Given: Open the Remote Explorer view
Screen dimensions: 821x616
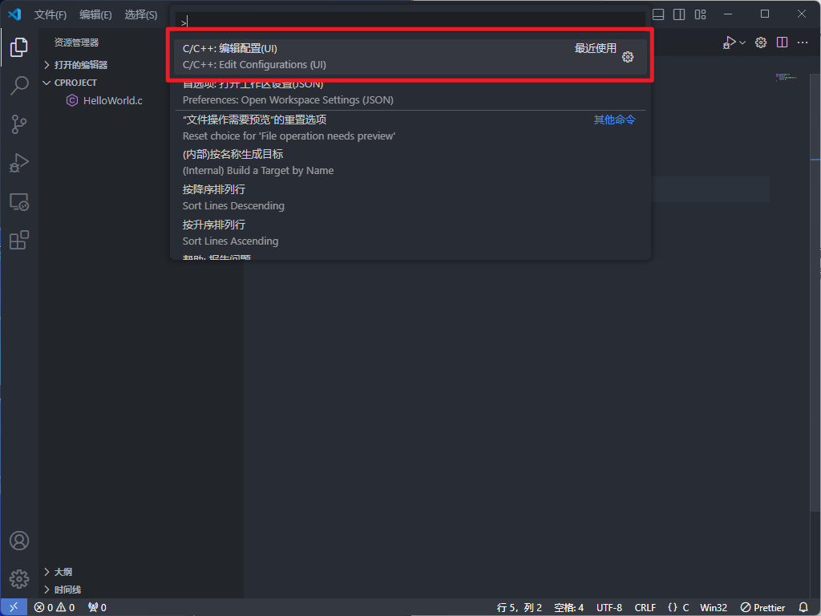Looking at the screenshot, I should [19, 201].
